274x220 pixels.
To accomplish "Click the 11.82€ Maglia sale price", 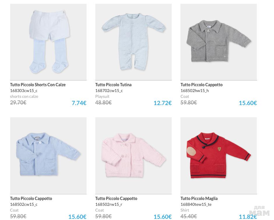I will 247,217.
